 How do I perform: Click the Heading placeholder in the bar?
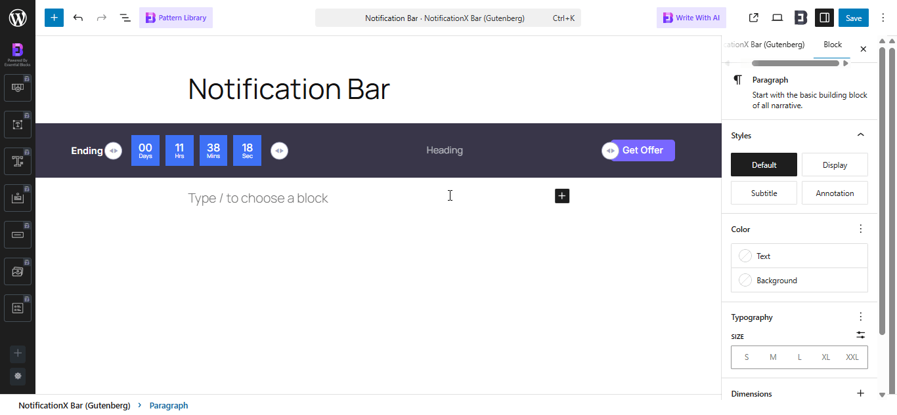(x=445, y=150)
